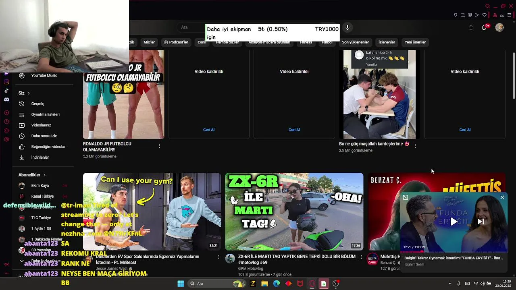Open Microsoft Edge from the taskbar
Screen dimensions: 516x290
pyautogui.click(x=277, y=284)
